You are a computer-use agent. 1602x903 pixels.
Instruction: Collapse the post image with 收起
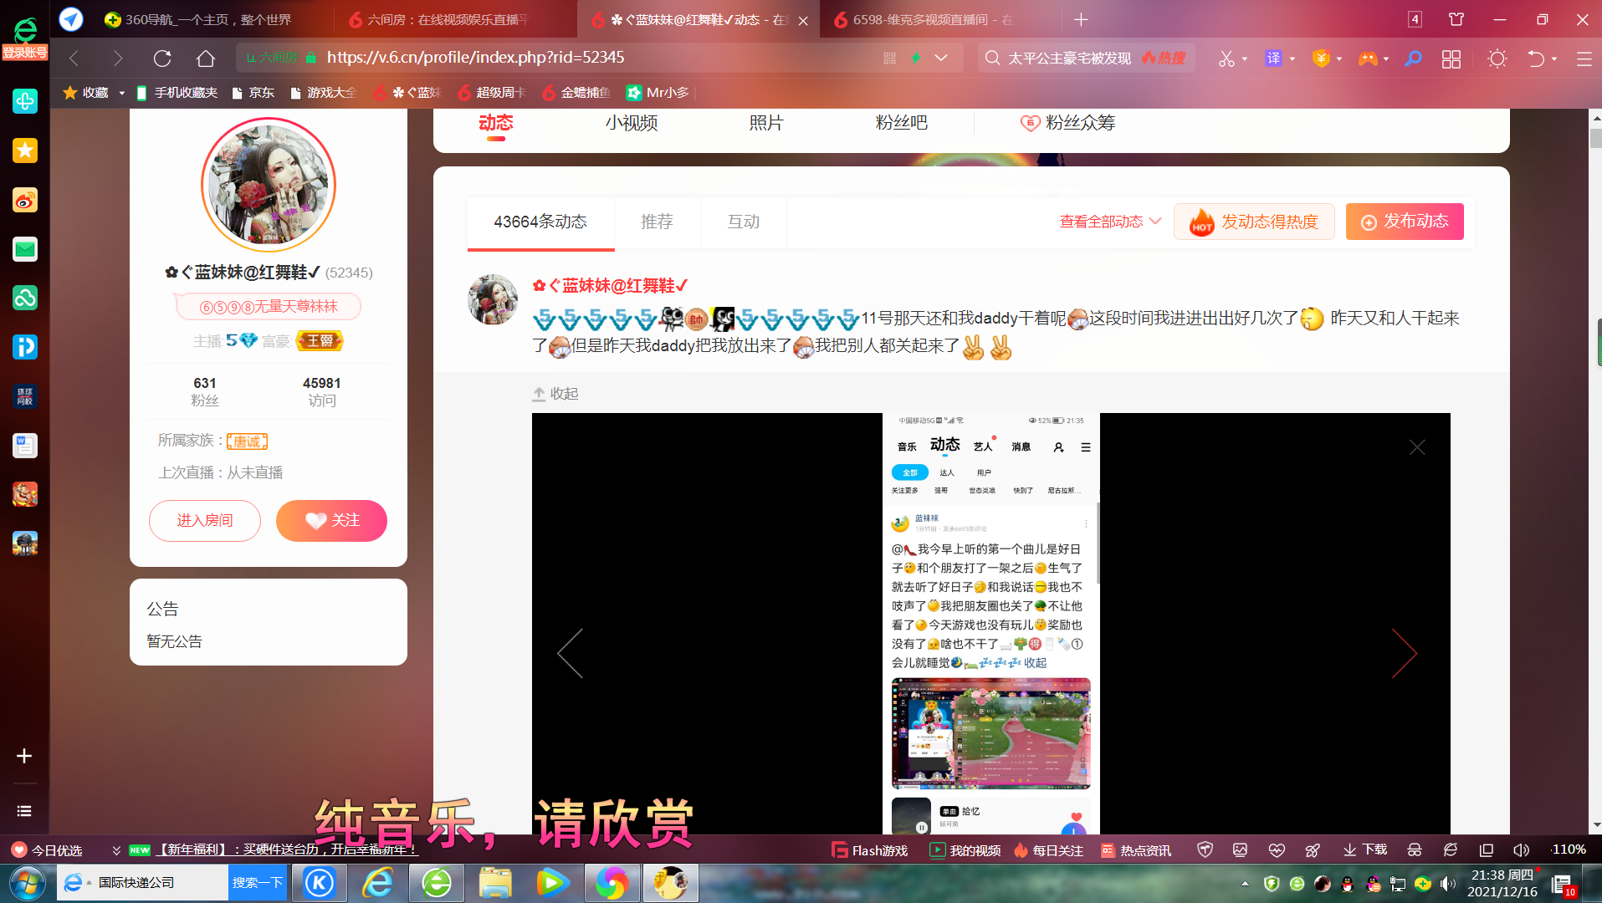(x=555, y=394)
